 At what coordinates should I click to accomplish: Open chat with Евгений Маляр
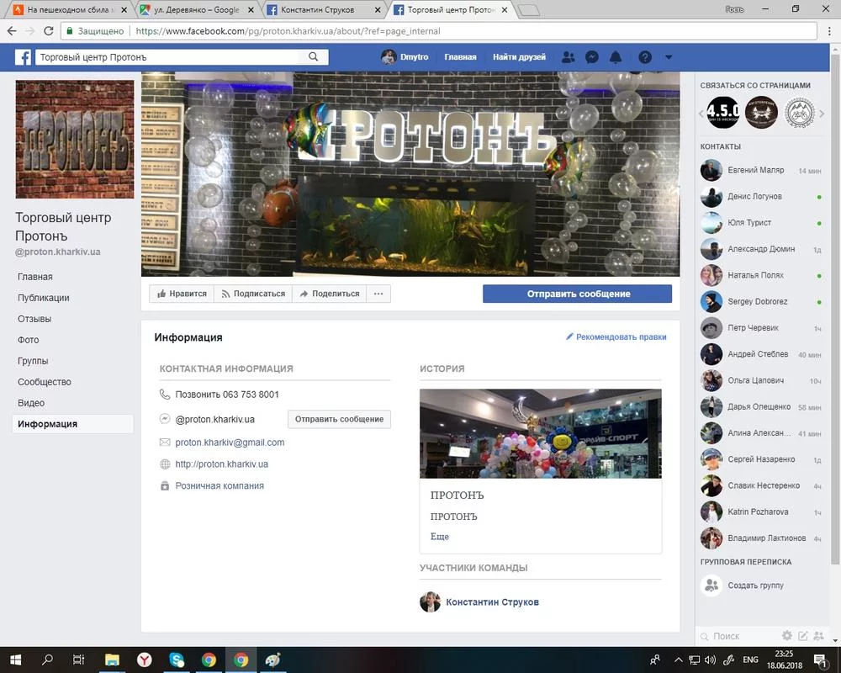pos(761,170)
